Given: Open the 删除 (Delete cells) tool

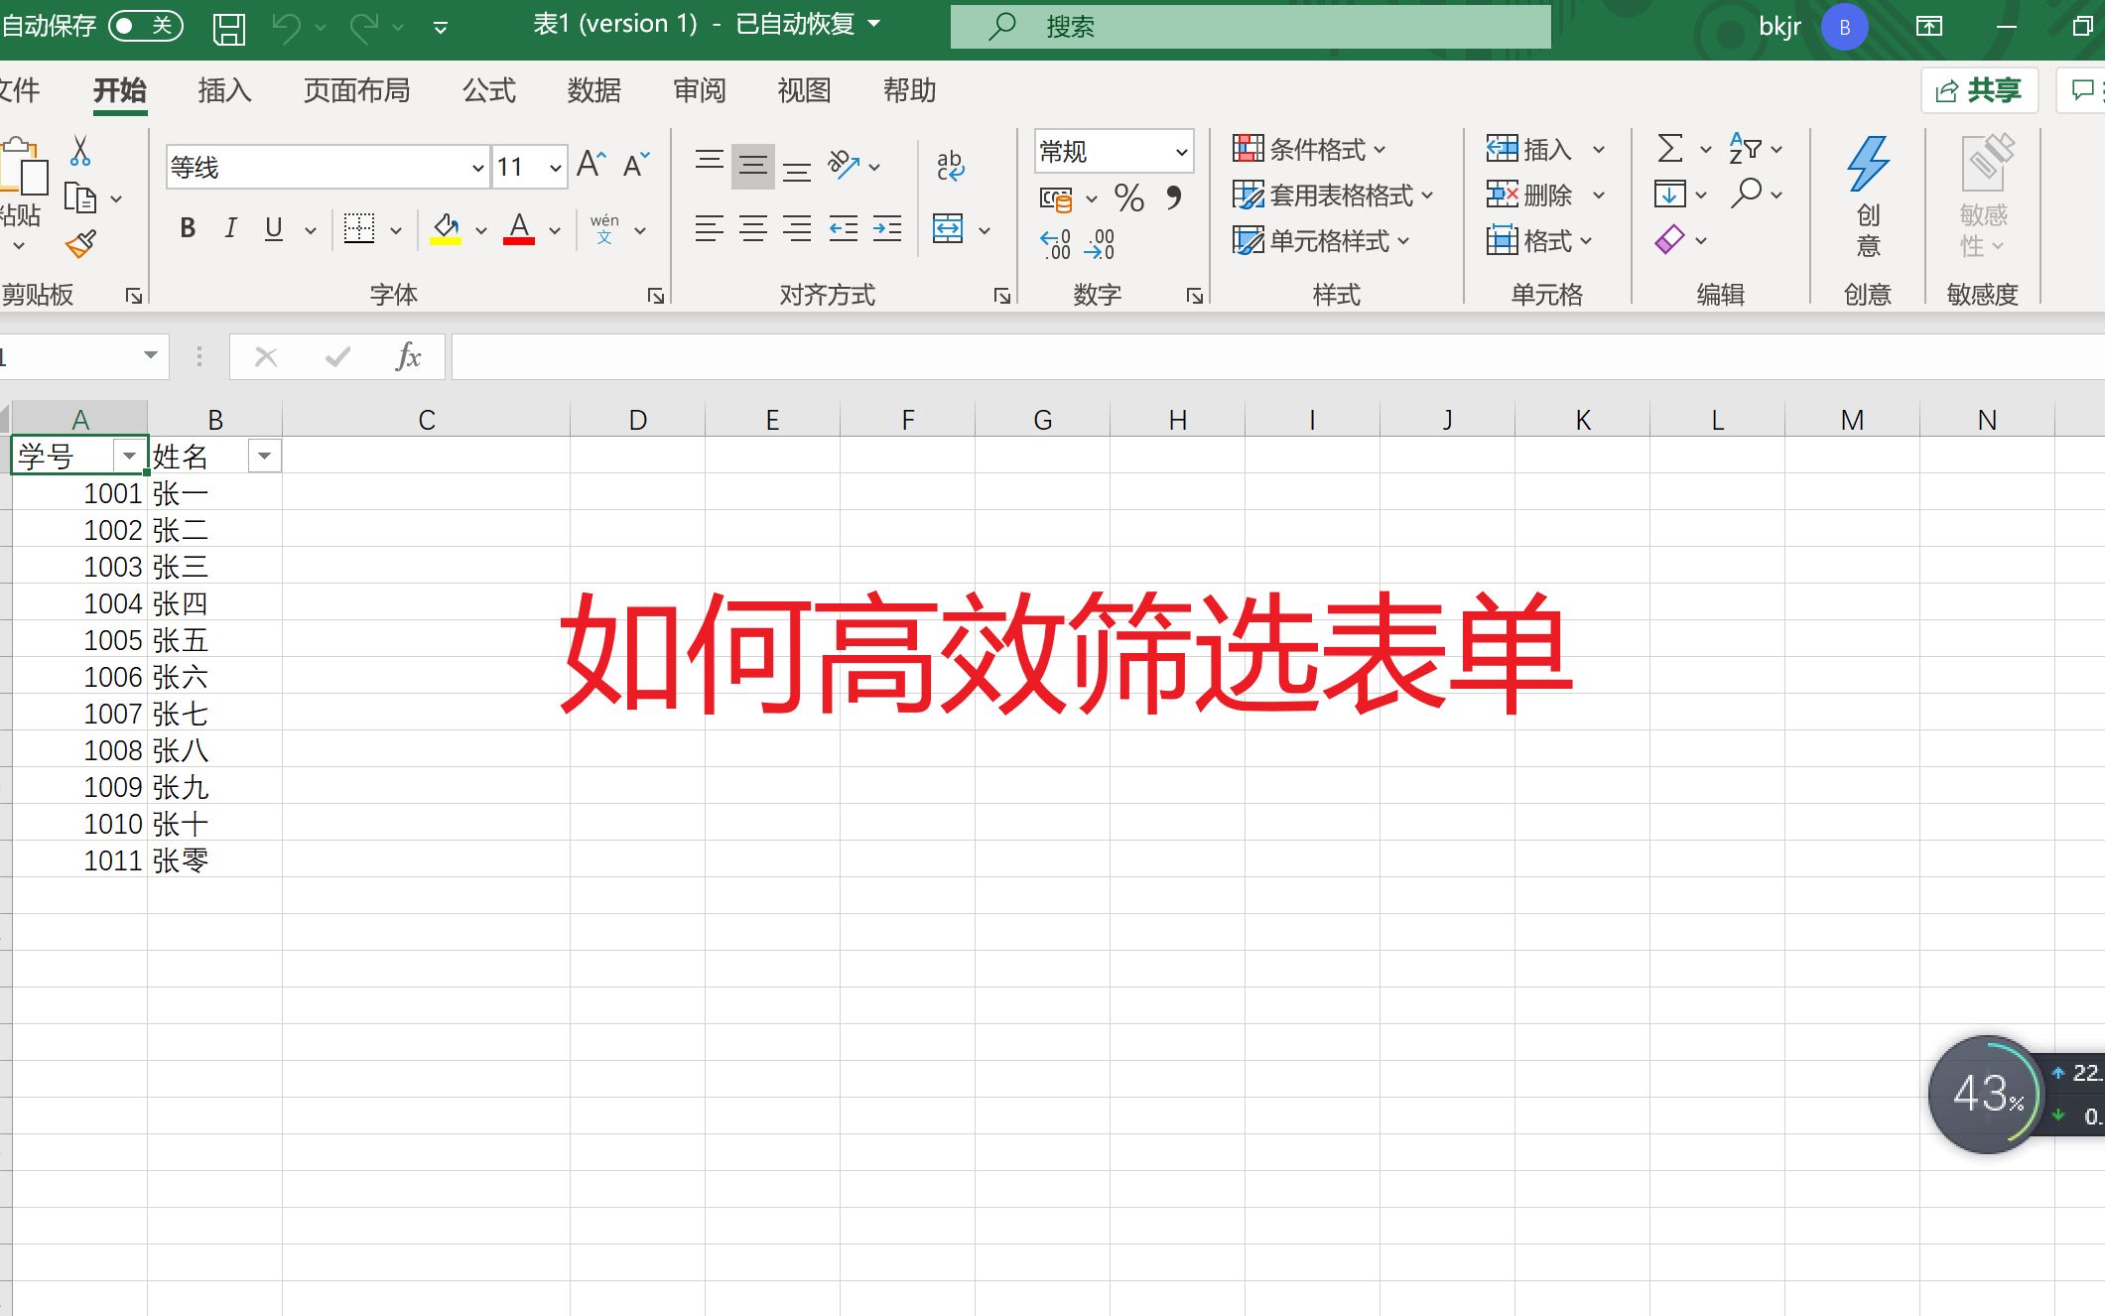Looking at the screenshot, I should [x=1536, y=195].
